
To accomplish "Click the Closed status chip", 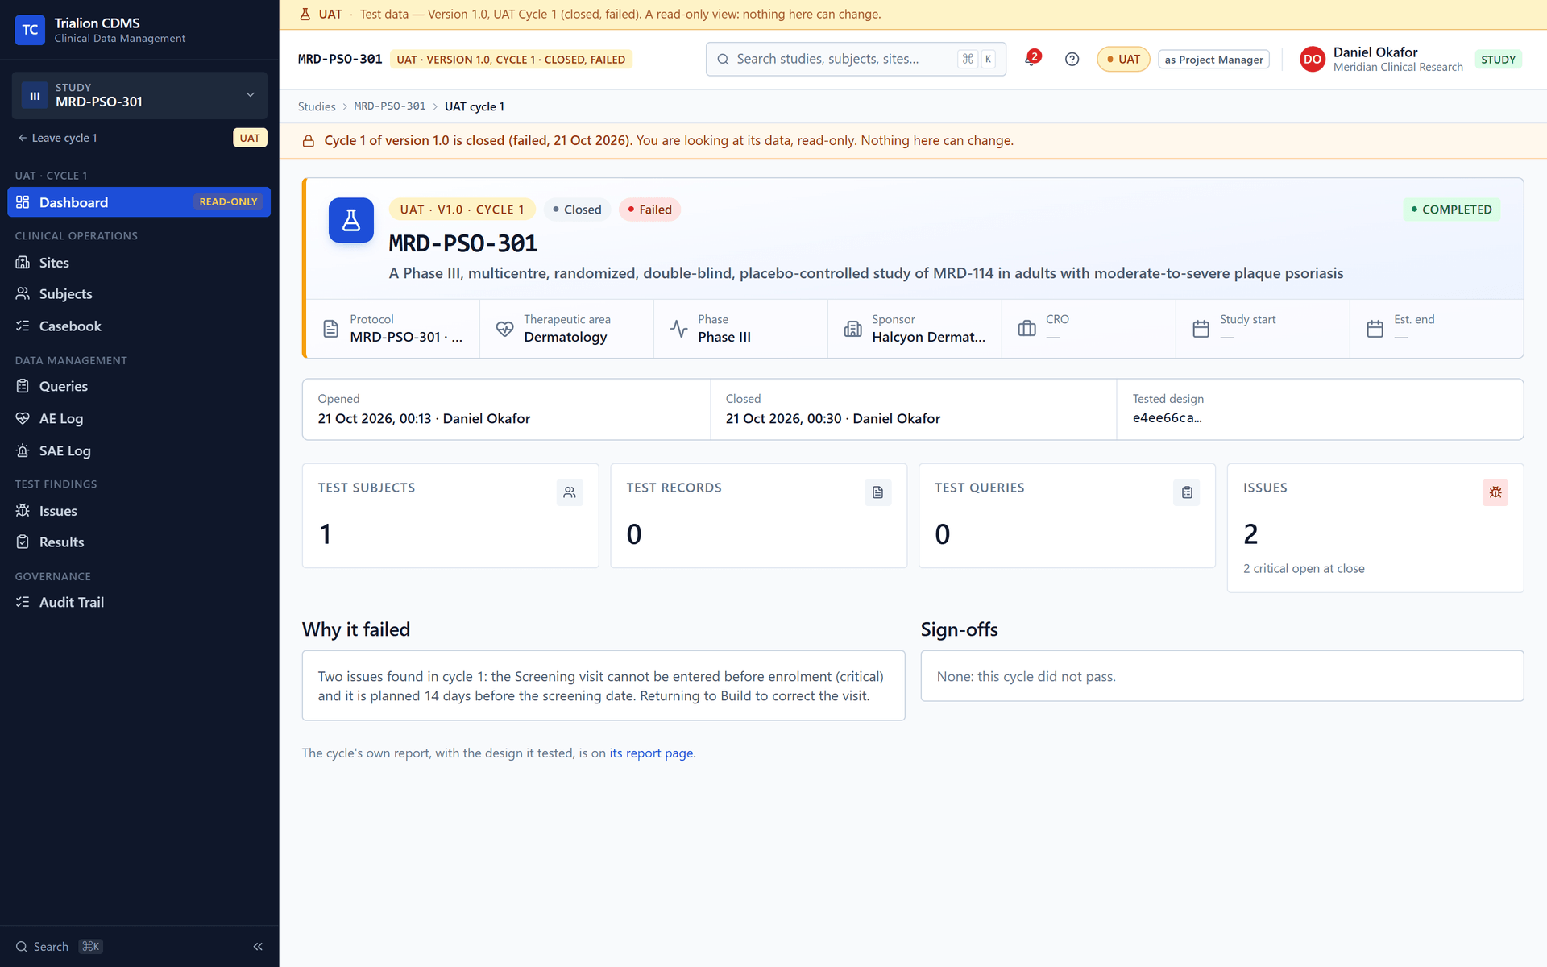I will tap(577, 210).
